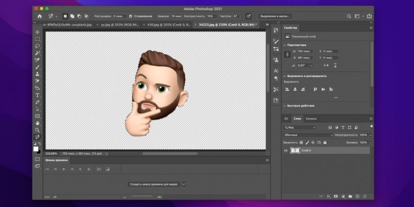Show more document tabs with double arrow

point(267,24)
